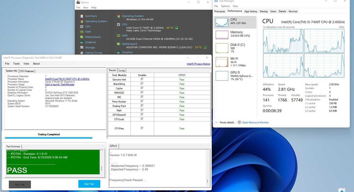
Task: Open Options menu in Task Manager
Action: (x=225, y=6)
